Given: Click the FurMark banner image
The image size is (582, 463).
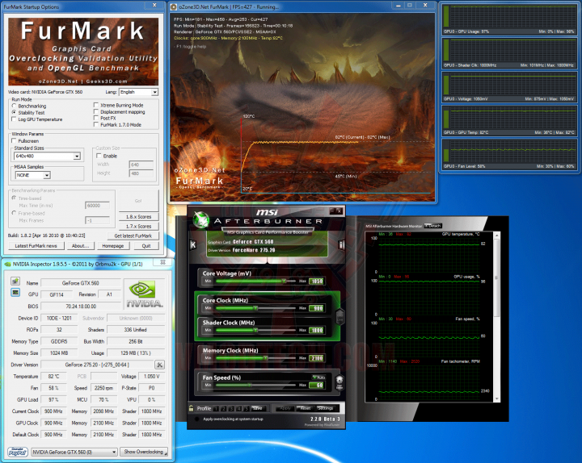Looking at the screenshot, I should 83,52.
